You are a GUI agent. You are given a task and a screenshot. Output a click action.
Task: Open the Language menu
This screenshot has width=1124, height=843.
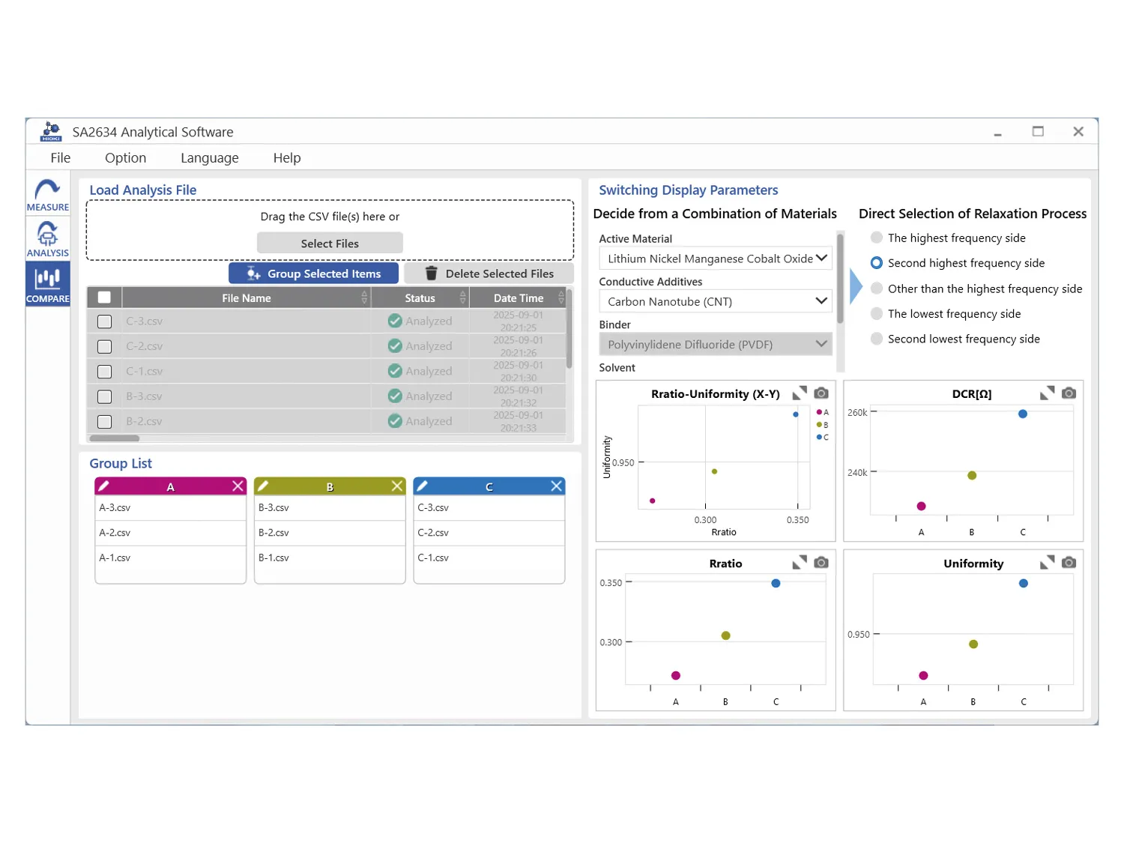tap(209, 158)
